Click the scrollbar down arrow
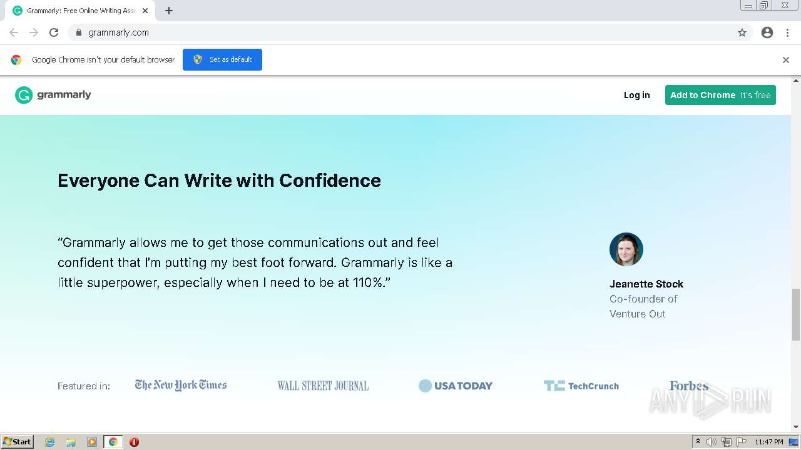Viewport: 801px width, 450px height. pyautogui.click(x=796, y=427)
